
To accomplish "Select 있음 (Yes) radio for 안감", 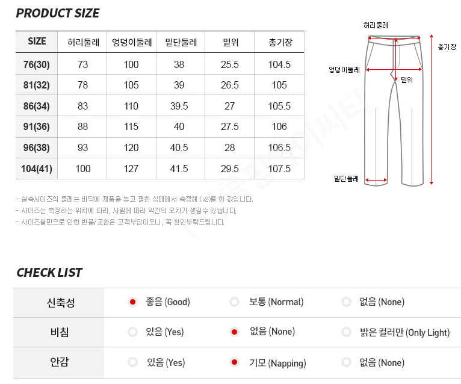I will coord(132,362).
